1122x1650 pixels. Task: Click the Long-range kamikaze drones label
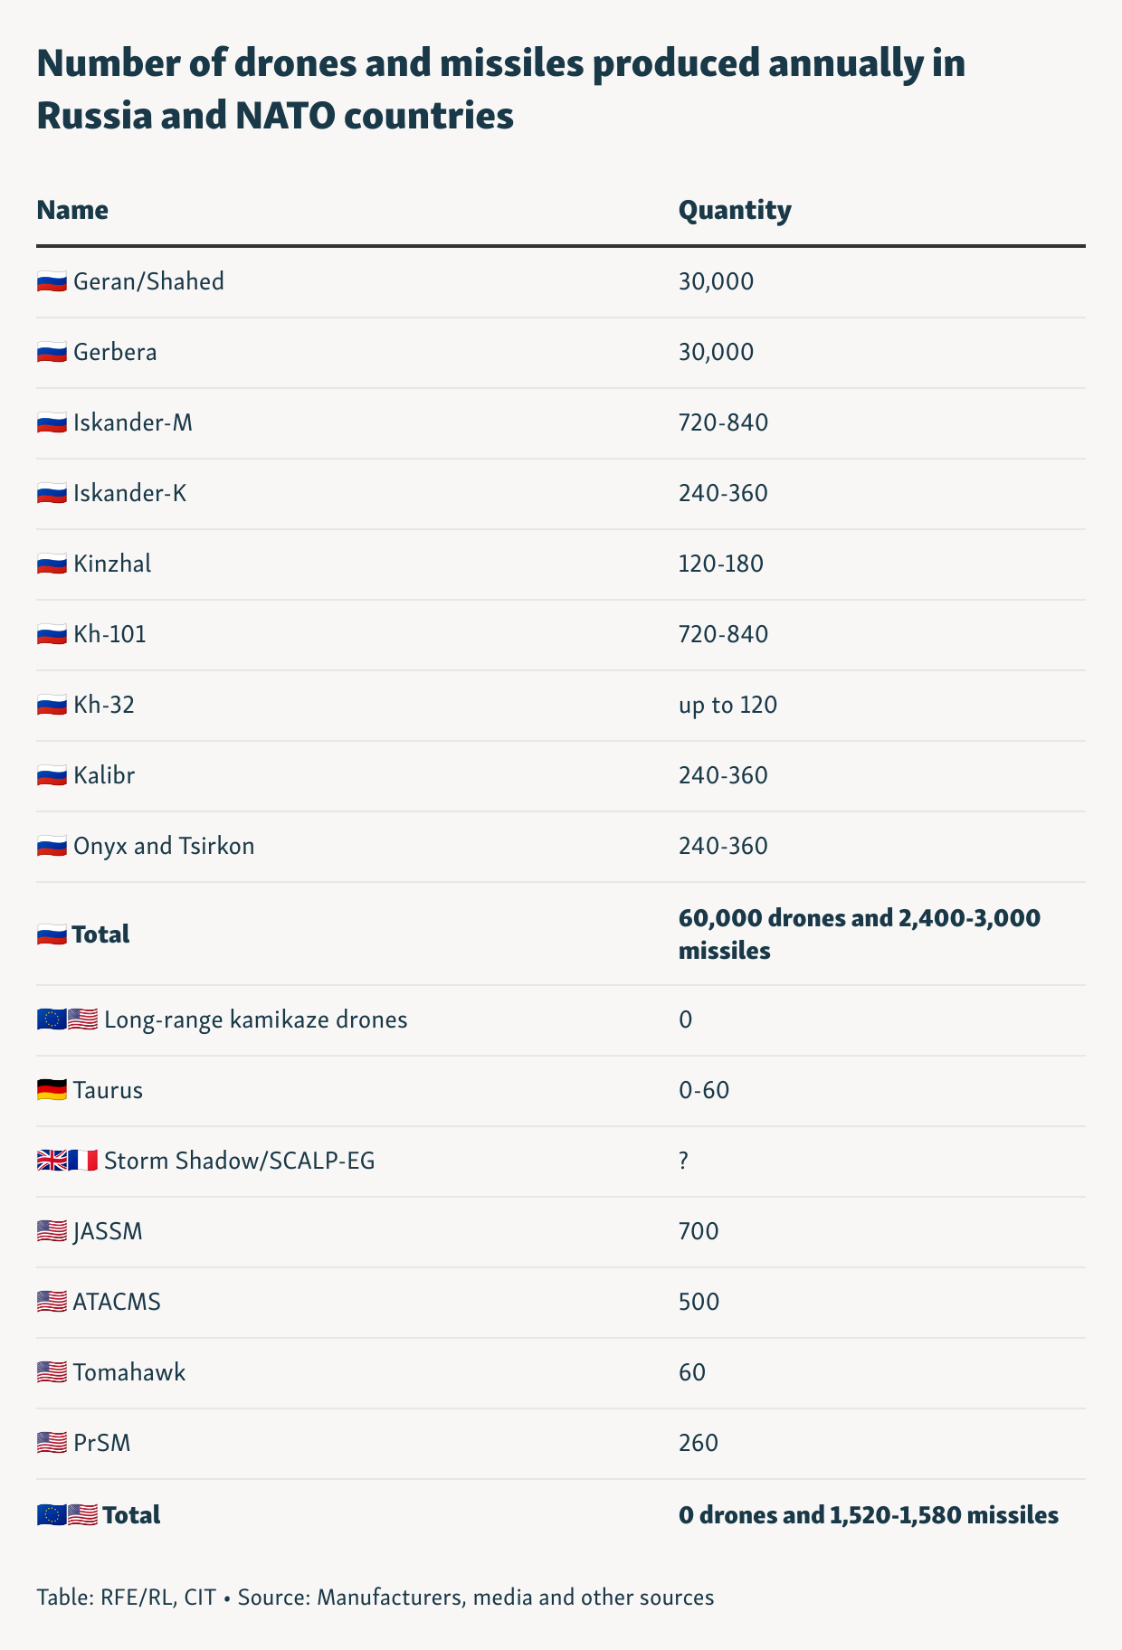(255, 1020)
